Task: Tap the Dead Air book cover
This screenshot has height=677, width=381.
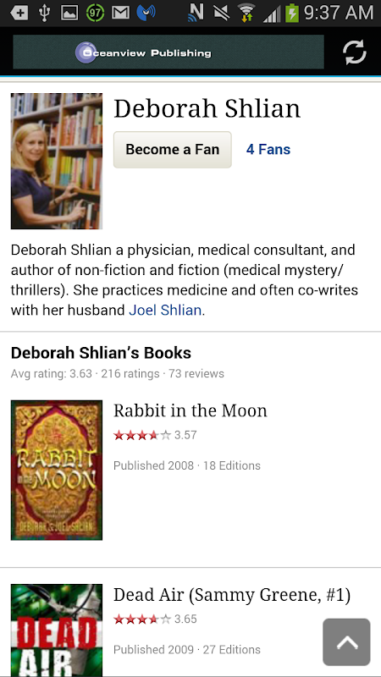Action: (57, 630)
